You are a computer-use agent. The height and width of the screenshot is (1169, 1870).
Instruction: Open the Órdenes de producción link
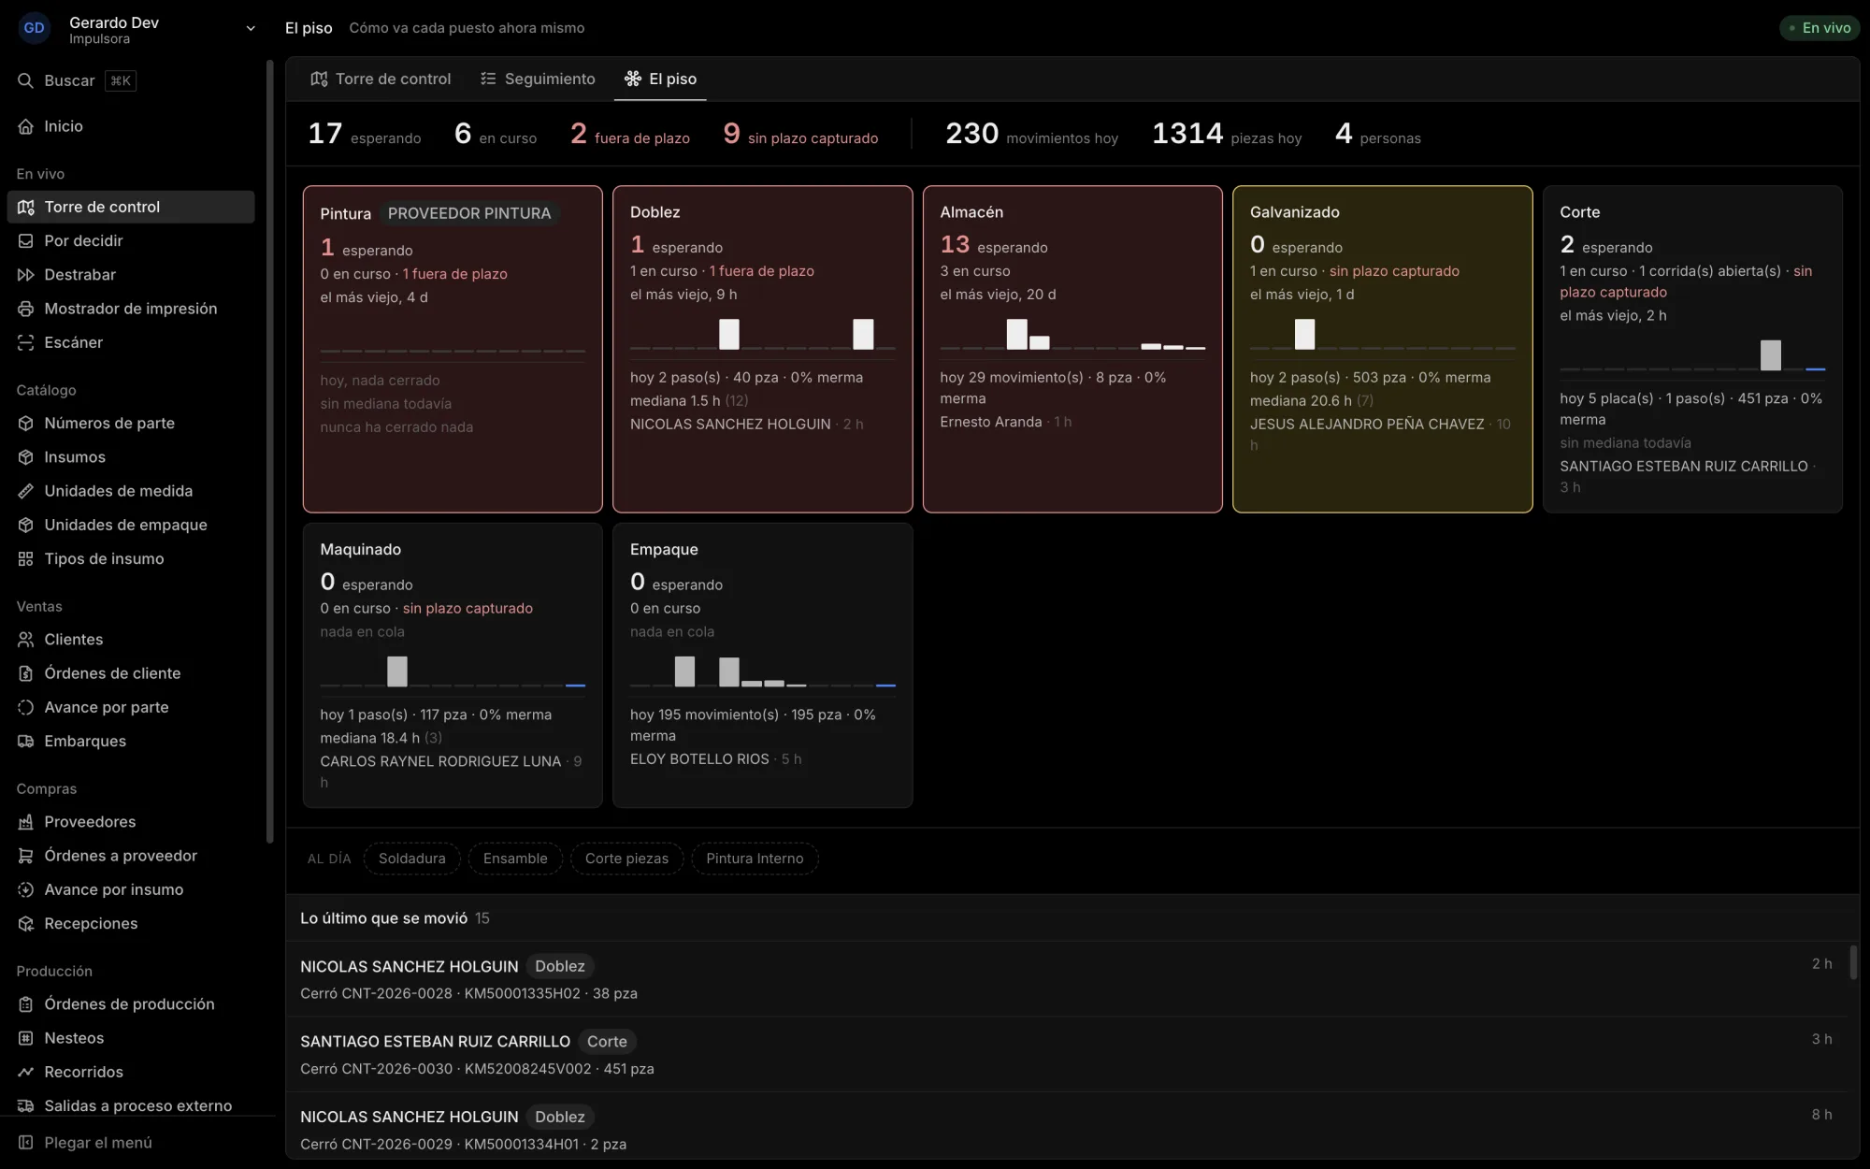point(130,1004)
